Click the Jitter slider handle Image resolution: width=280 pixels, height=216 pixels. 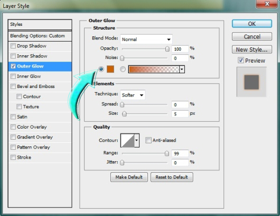[x=122, y=163]
